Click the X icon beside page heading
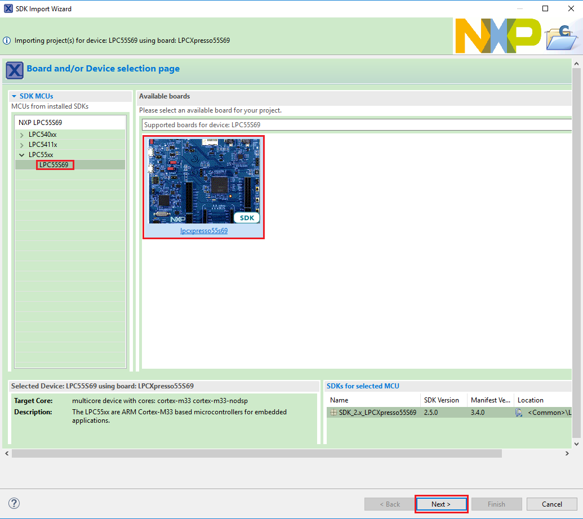 click(x=15, y=70)
